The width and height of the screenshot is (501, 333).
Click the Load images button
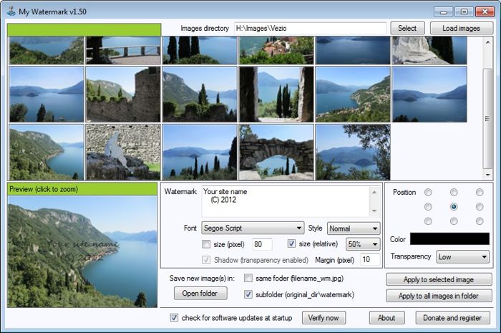[461, 28]
